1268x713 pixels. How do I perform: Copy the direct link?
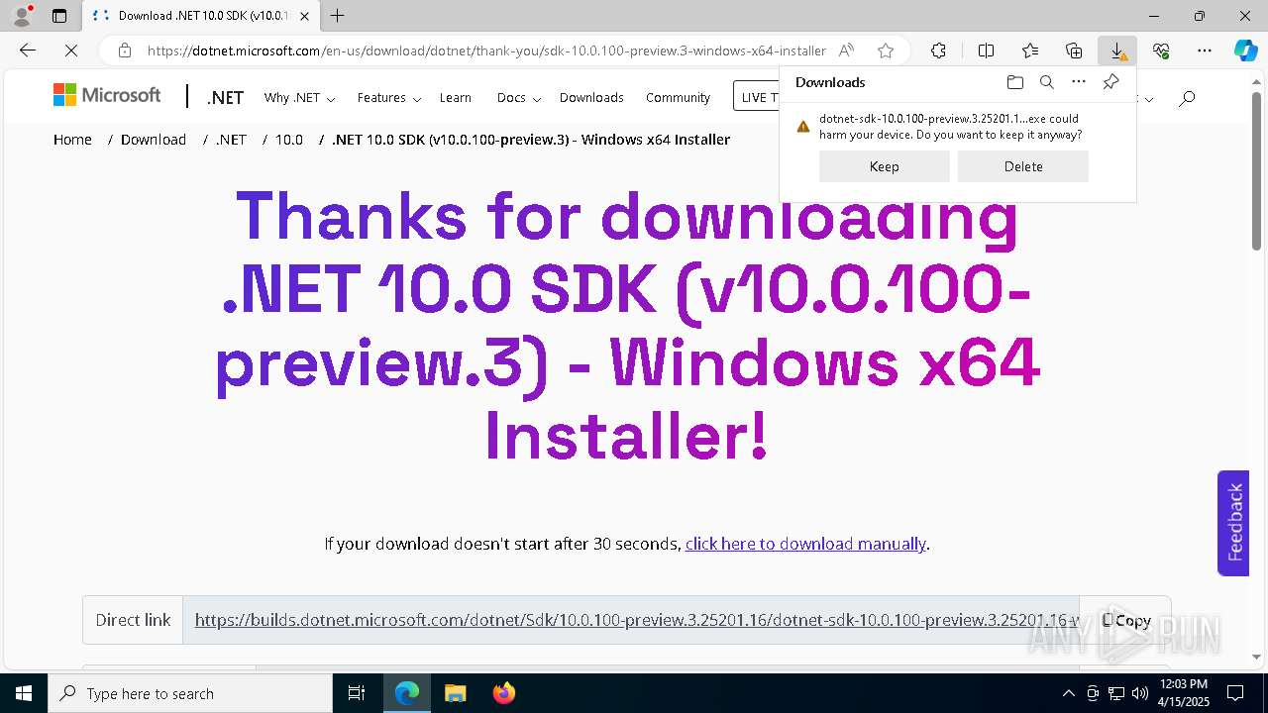coord(1125,620)
